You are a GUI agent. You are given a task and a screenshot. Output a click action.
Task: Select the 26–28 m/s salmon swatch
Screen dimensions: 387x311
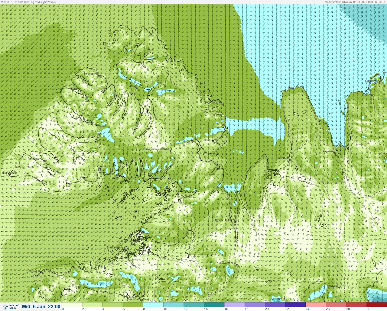point(336,305)
